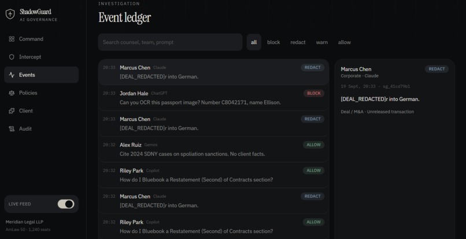Click 'Meridian Legal LLP' in the sidebar

25,222
